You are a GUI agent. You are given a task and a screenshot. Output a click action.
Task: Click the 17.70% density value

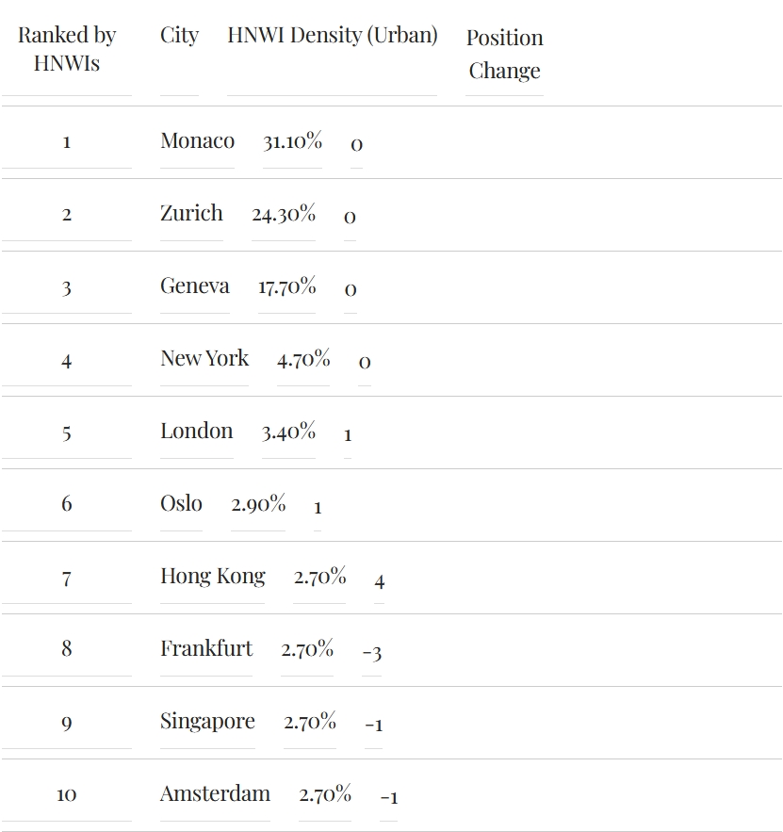tap(286, 286)
